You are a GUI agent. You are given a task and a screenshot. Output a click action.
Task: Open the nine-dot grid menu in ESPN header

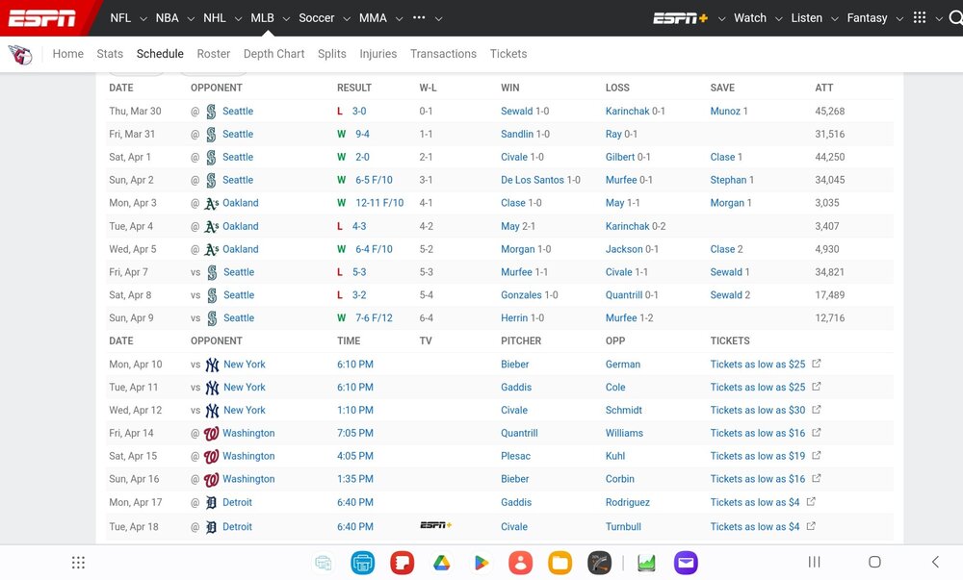pyautogui.click(x=920, y=17)
